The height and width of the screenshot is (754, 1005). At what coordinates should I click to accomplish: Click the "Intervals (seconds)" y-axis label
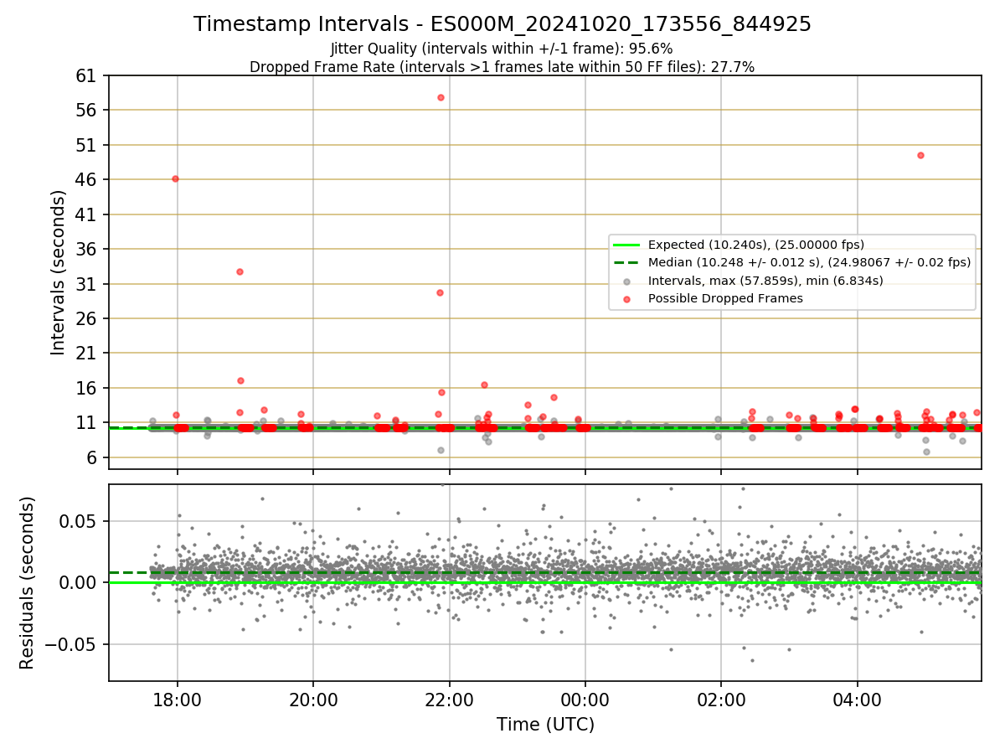[x=58, y=271]
